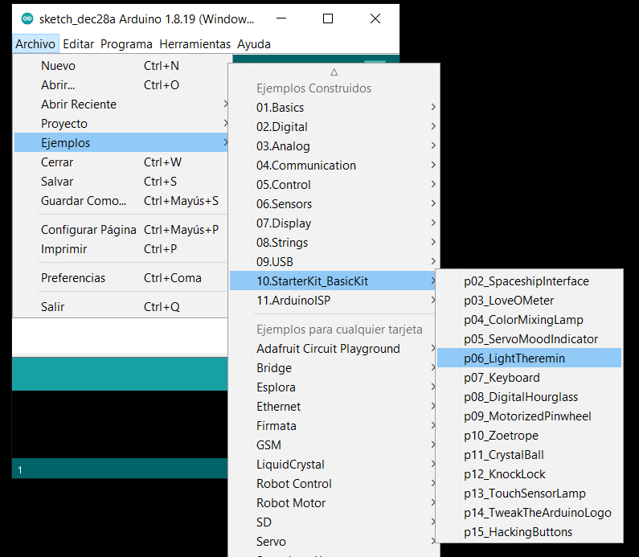
Task: Open p06_LightTheremin example
Action: pos(529,358)
